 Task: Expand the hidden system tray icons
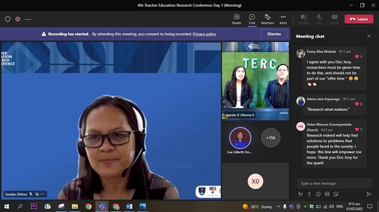pyautogui.click(x=278, y=206)
